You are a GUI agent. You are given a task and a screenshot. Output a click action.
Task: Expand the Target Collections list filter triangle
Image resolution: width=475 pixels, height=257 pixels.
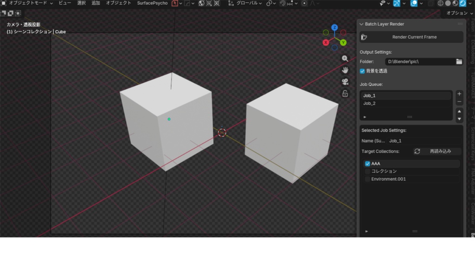point(366,232)
